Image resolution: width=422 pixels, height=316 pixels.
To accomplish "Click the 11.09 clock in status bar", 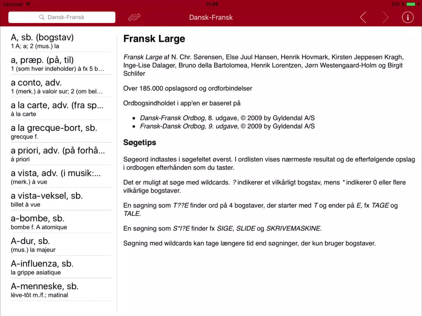I will [212, 4].
